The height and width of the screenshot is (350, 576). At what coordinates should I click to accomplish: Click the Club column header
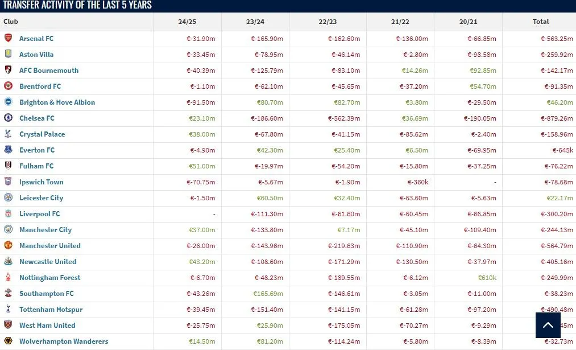(11, 22)
